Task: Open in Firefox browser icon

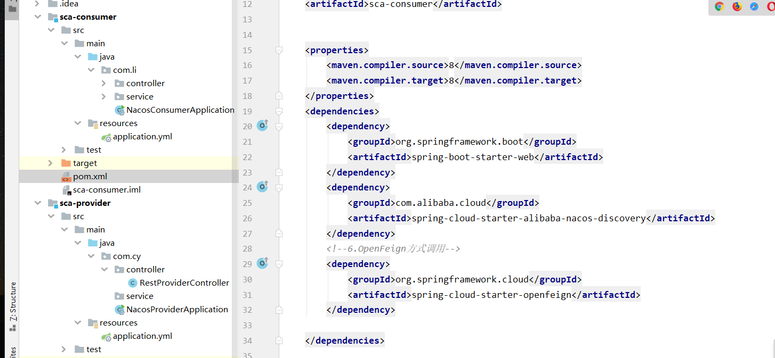Action: [737, 7]
